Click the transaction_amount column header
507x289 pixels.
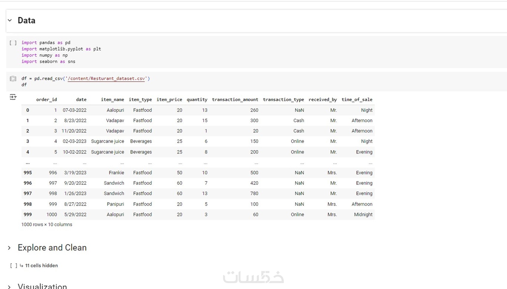(x=235, y=100)
